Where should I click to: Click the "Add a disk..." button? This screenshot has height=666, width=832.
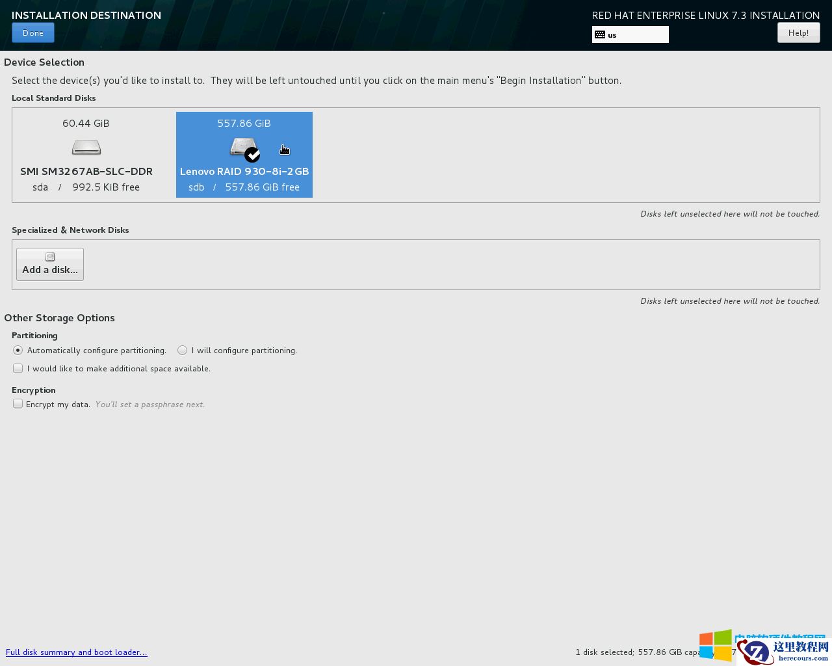[50, 264]
